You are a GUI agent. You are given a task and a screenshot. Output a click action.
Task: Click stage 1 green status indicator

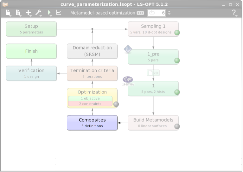[177, 92]
